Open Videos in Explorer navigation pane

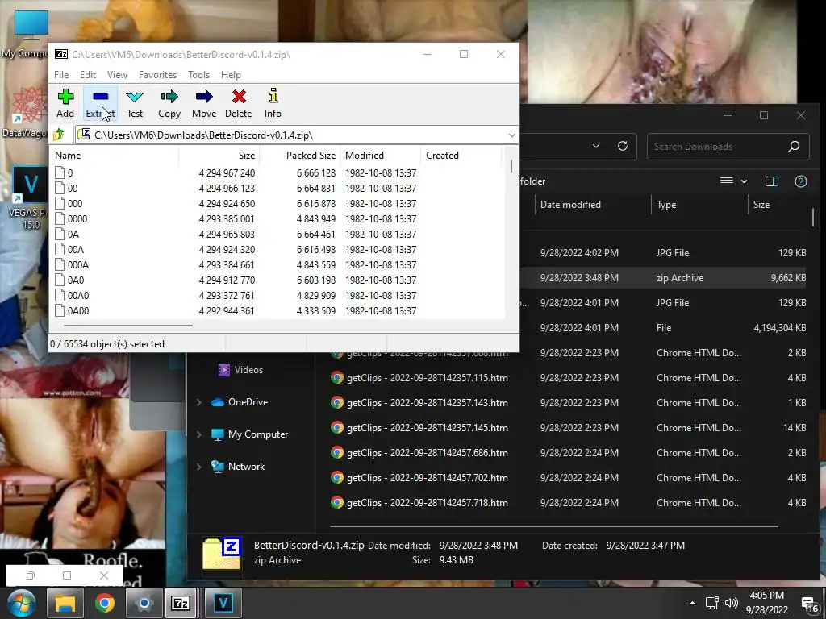(240, 370)
